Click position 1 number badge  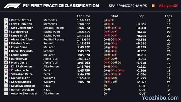click(6, 20)
